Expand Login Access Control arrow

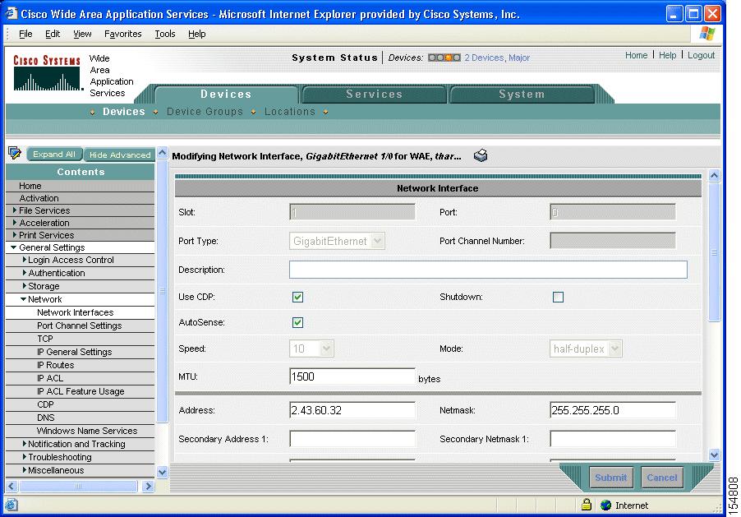tap(24, 260)
